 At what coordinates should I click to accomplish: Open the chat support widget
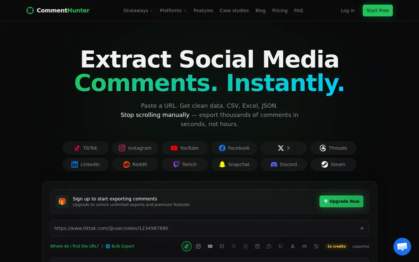click(402, 247)
